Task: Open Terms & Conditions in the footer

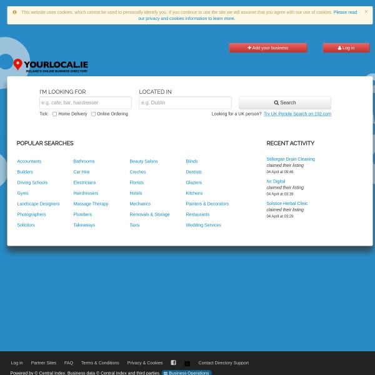Action: point(100,362)
